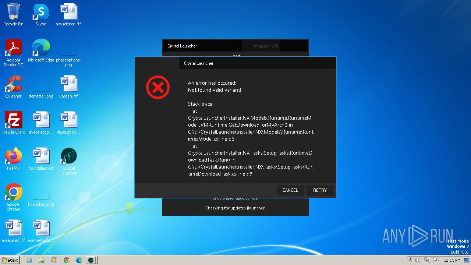Click the red error X icon
471x265 pixels.
158,87
